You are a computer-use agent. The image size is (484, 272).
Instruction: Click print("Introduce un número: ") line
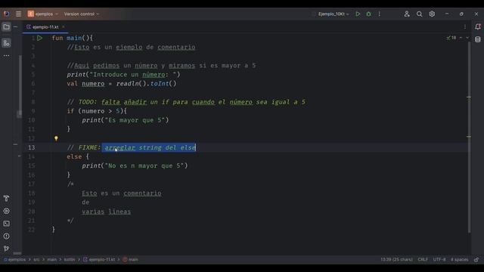[123, 75]
